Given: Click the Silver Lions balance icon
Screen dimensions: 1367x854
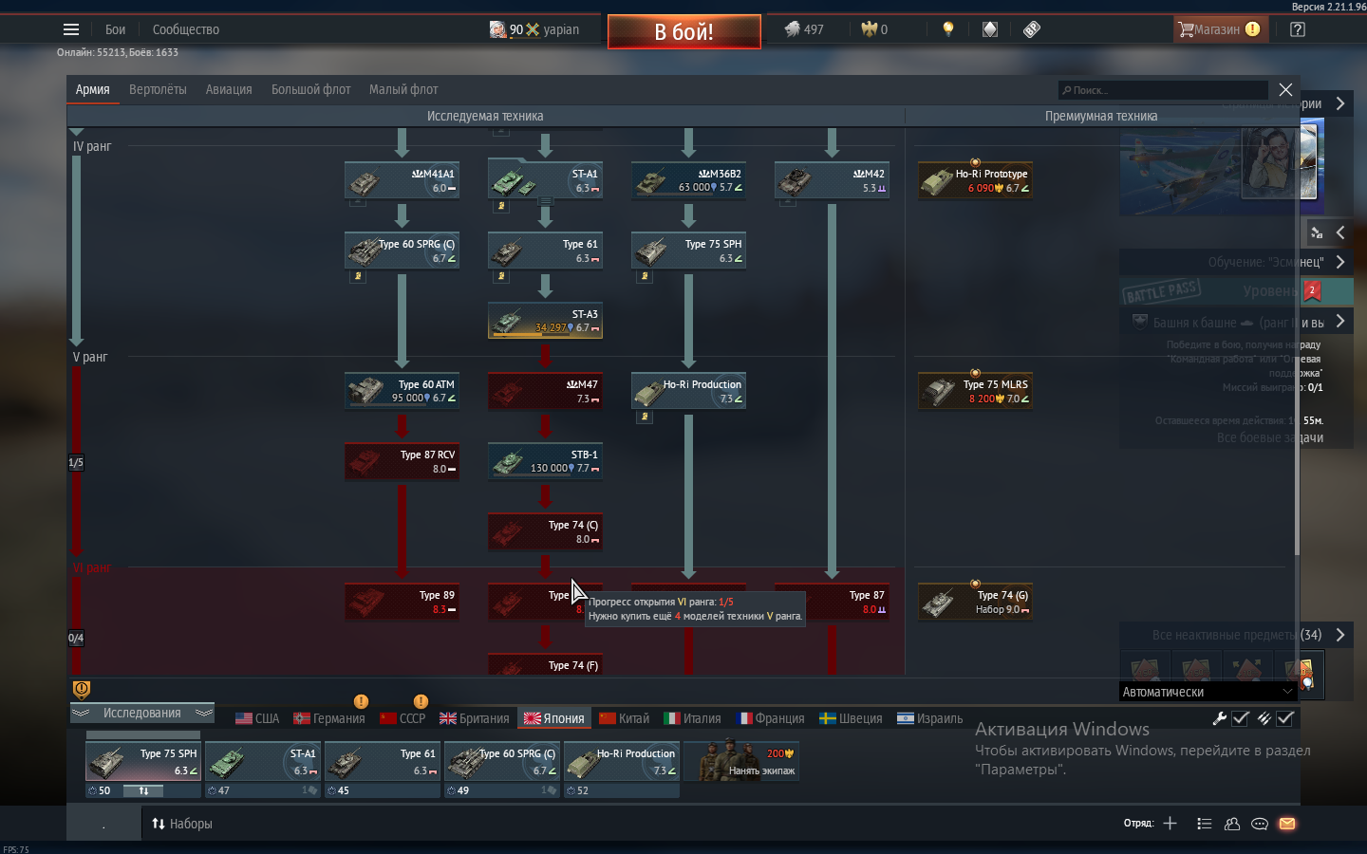Looking at the screenshot, I should pos(793,29).
